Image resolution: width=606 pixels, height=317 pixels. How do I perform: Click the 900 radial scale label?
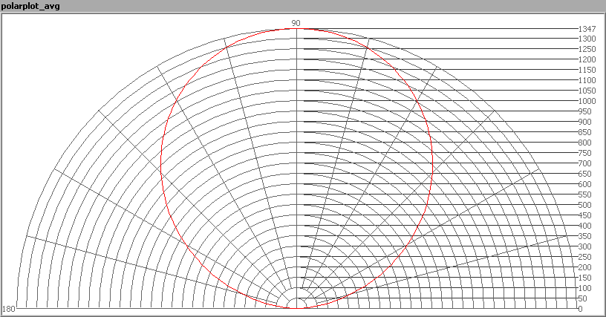coord(584,122)
